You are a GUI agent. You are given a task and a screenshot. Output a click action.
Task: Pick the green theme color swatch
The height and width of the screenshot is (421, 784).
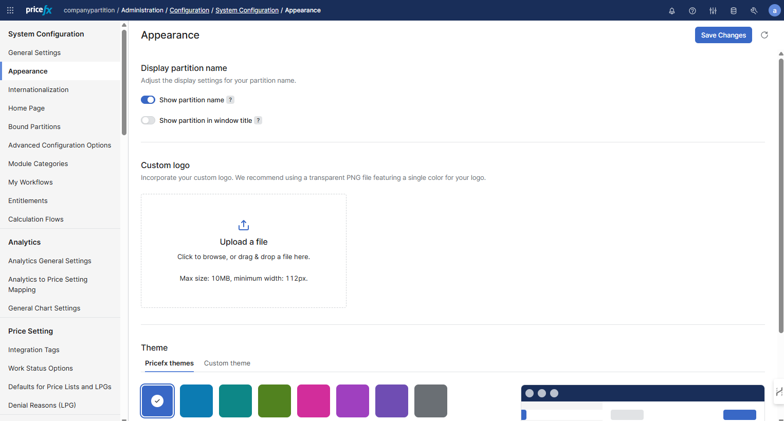tap(275, 401)
